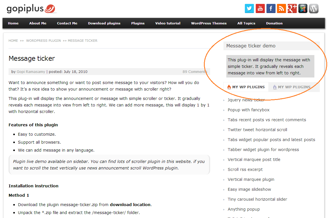This screenshot has width=328, height=218.
Task: Subscribe via the orange RSS icon
Action: [x=281, y=9]
